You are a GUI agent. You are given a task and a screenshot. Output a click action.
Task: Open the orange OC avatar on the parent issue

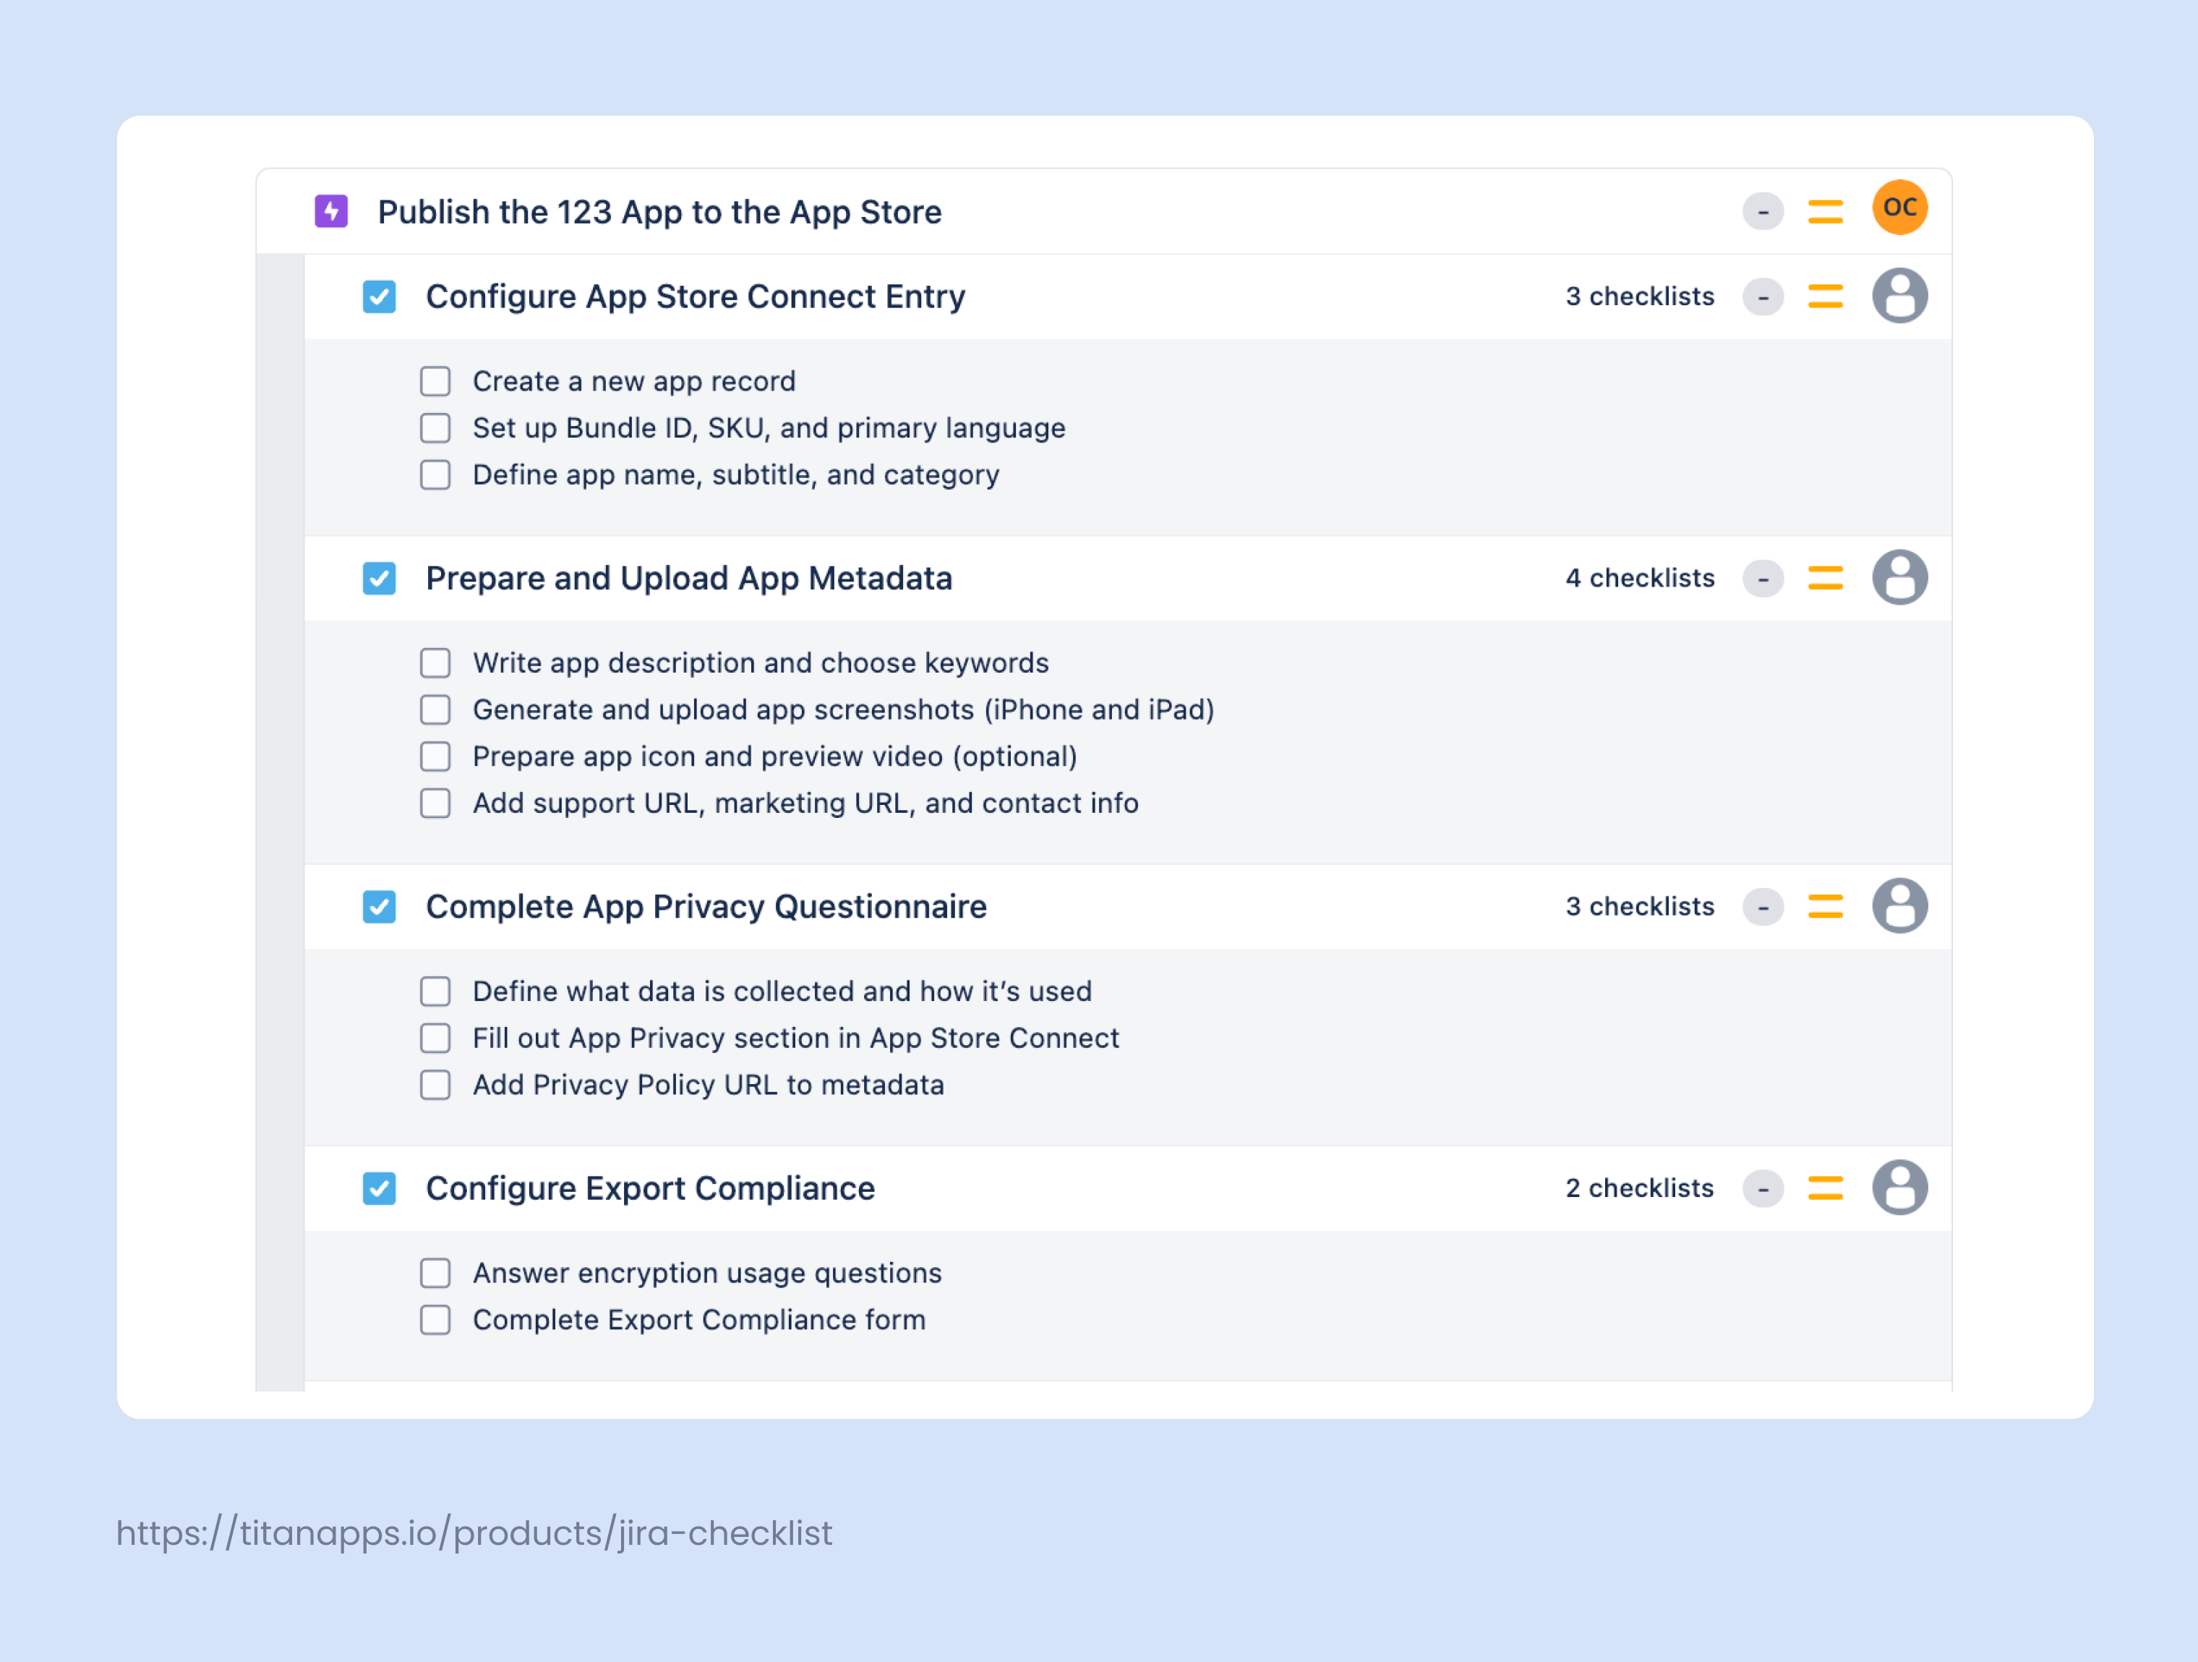(x=1899, y=208)
